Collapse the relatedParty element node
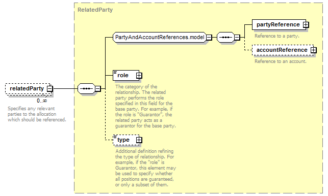 [x=50, y=88]
